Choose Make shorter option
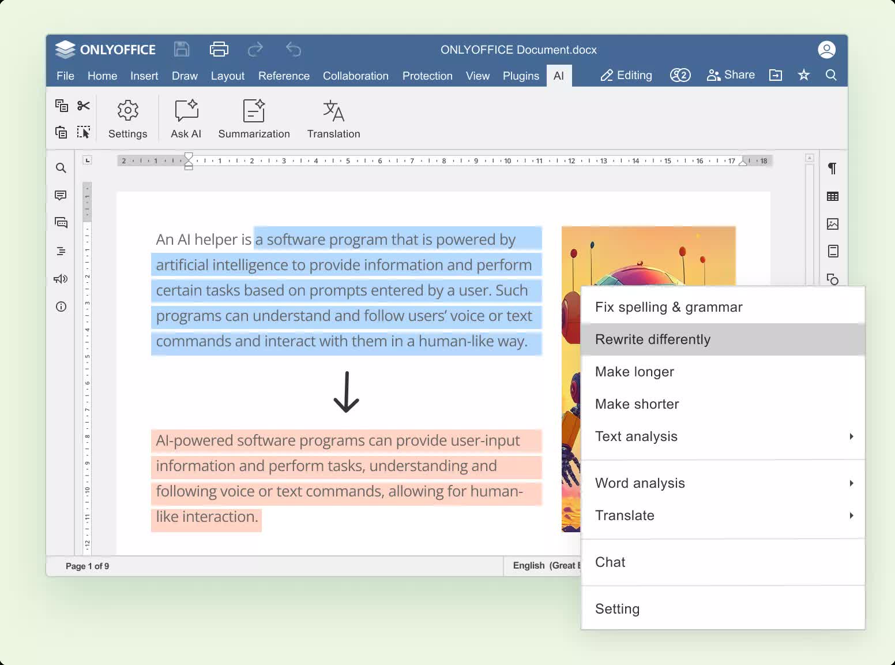This screenshot has height=665, width=895. (637, 404)
